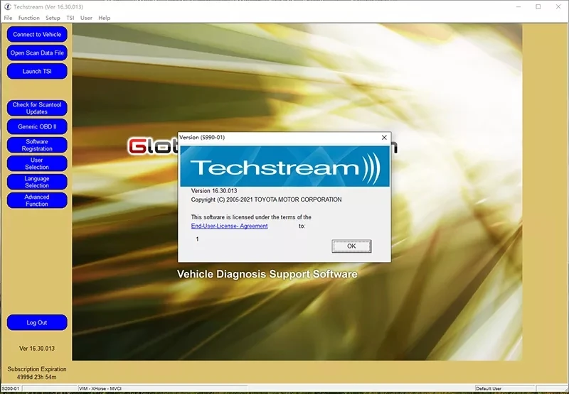569x394 pixels.
Task: Select the Generic OBD II button
Action: pyautogui.click(x=37, y=127)
